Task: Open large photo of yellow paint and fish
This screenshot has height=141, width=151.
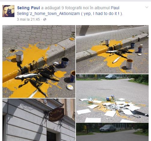Action: [x=39, y=61]
